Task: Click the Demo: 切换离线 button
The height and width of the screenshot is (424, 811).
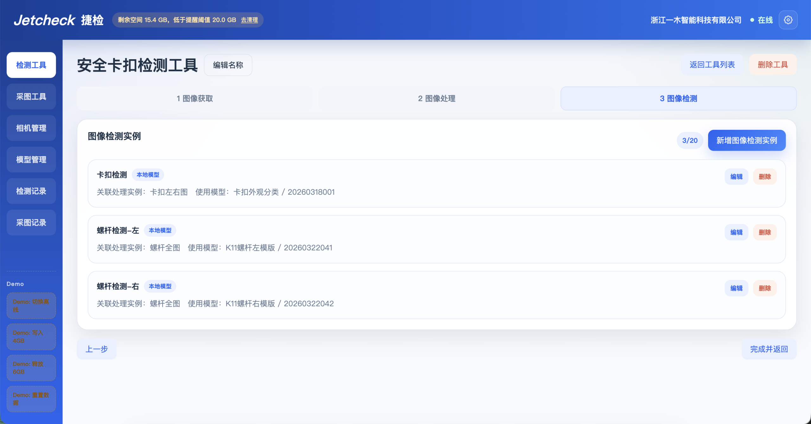Action: pos(31,306)
